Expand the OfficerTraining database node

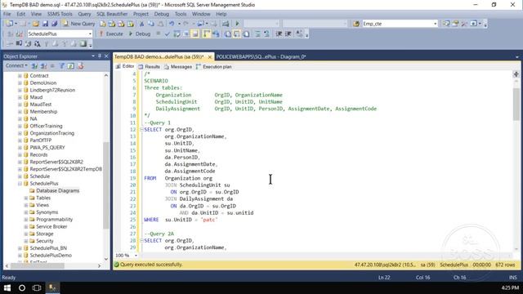(x=20, y=126)
